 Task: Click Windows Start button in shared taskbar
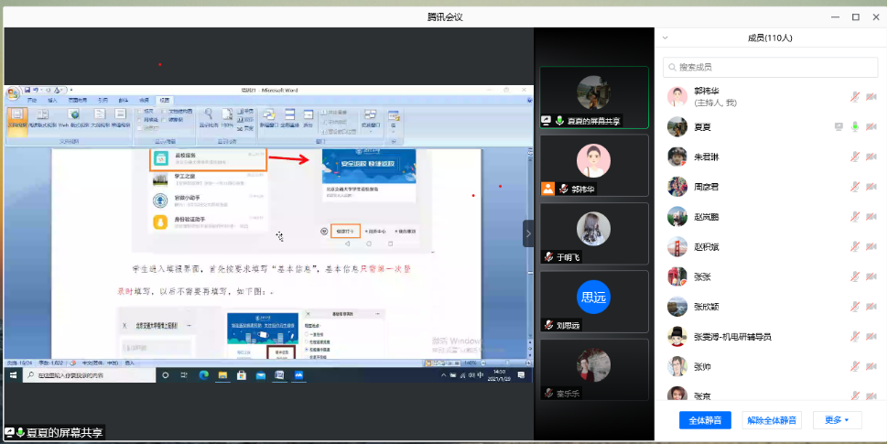click(x=13, y=375)
